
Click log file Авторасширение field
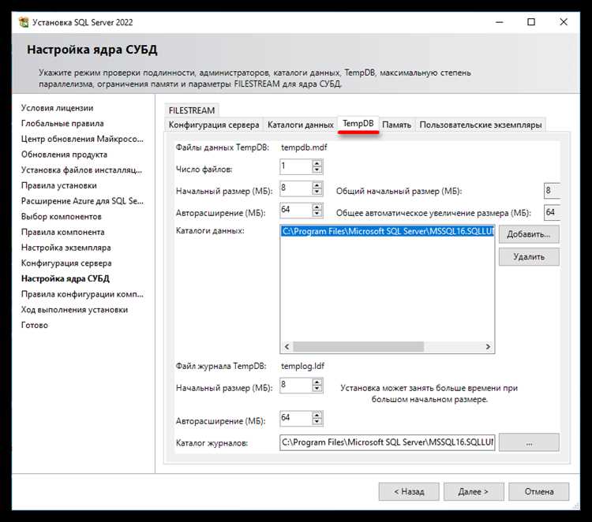(x=296, y=418)
